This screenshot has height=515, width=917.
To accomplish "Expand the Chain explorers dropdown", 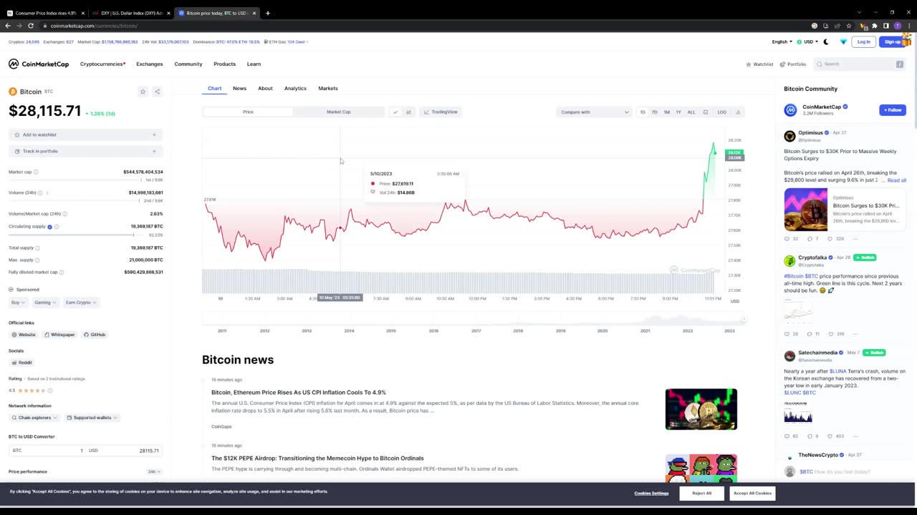I will pos(34,418).
